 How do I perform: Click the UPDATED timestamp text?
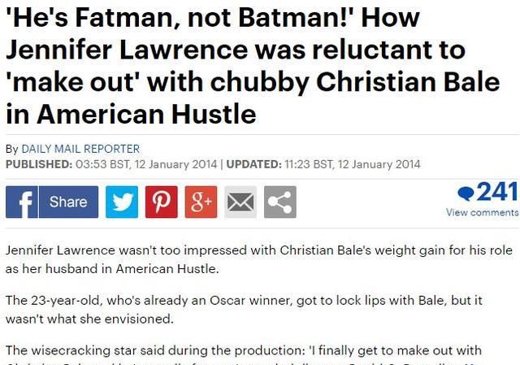click(x=323, y=164)
